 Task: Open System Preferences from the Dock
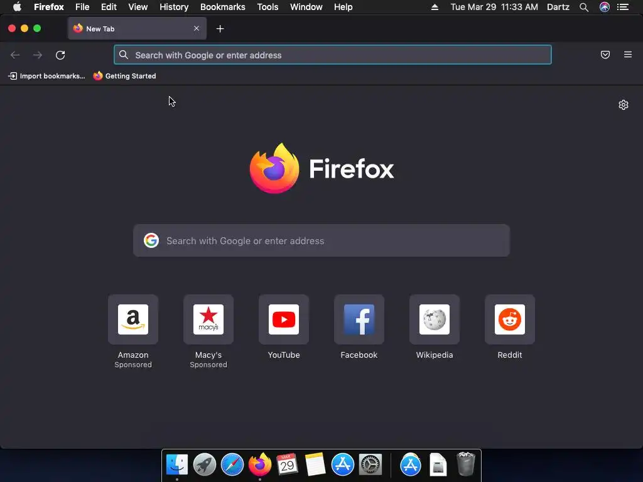[x=370, y=464]
